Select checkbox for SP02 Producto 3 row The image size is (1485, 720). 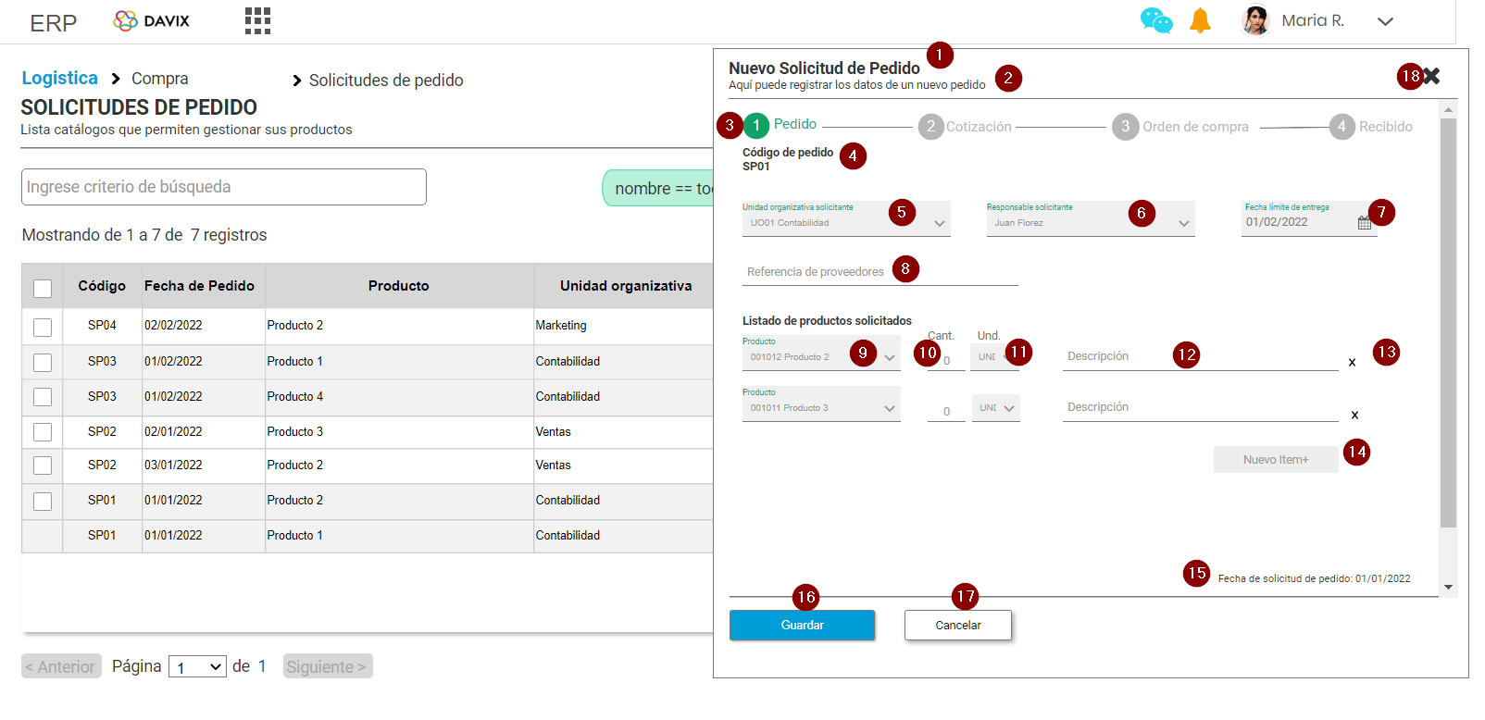pos(43,432)
